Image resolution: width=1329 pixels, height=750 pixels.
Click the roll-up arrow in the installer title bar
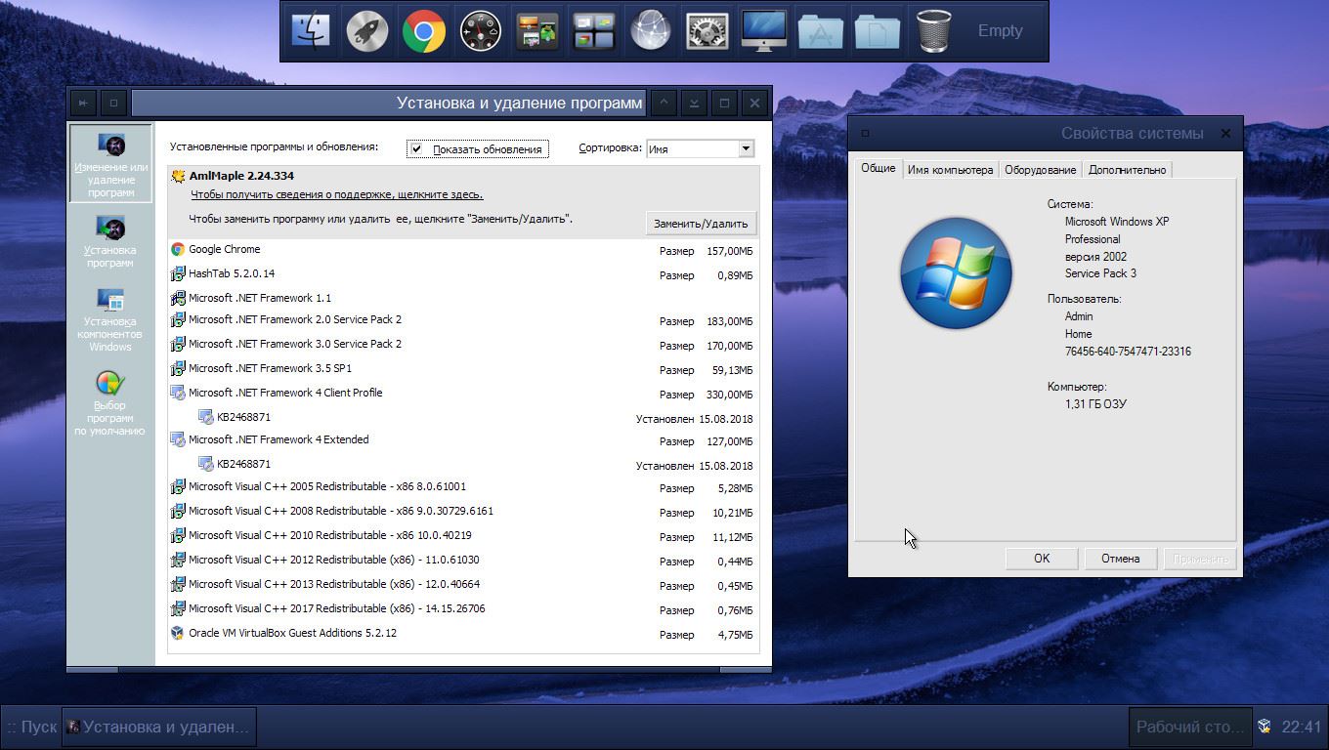point(663,103)
